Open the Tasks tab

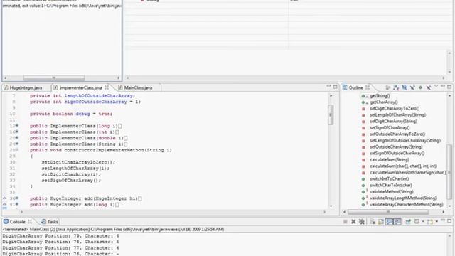[50, 222]
